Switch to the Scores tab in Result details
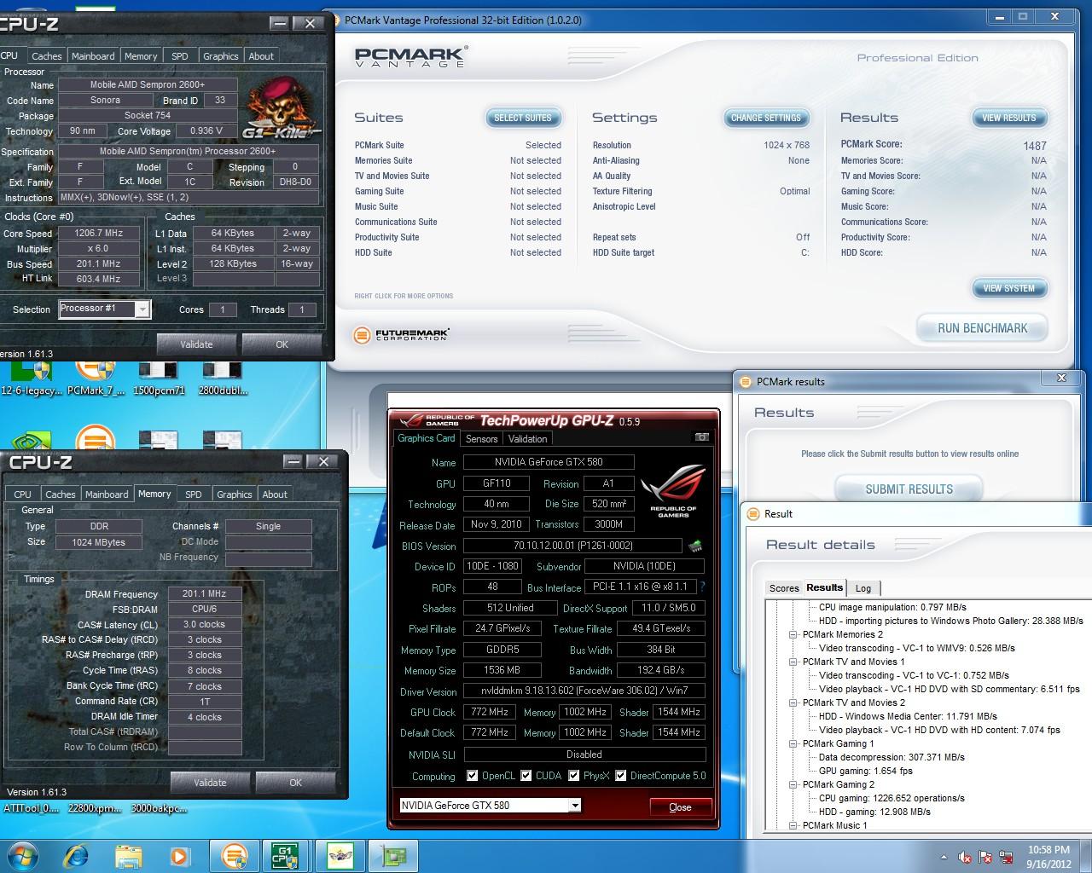1092x873 pixels. 784,588
